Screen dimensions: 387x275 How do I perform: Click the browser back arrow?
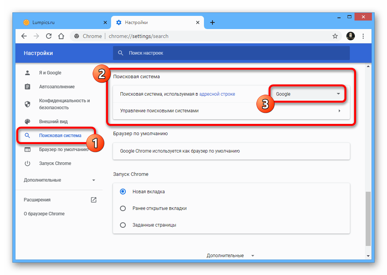coord(24,36)
